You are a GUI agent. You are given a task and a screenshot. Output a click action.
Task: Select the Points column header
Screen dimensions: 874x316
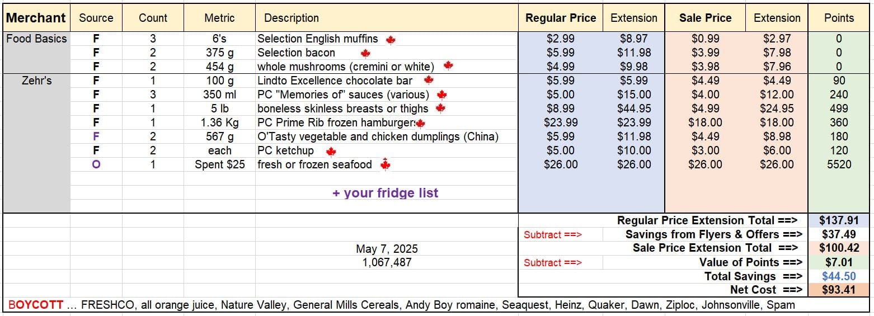839,18
